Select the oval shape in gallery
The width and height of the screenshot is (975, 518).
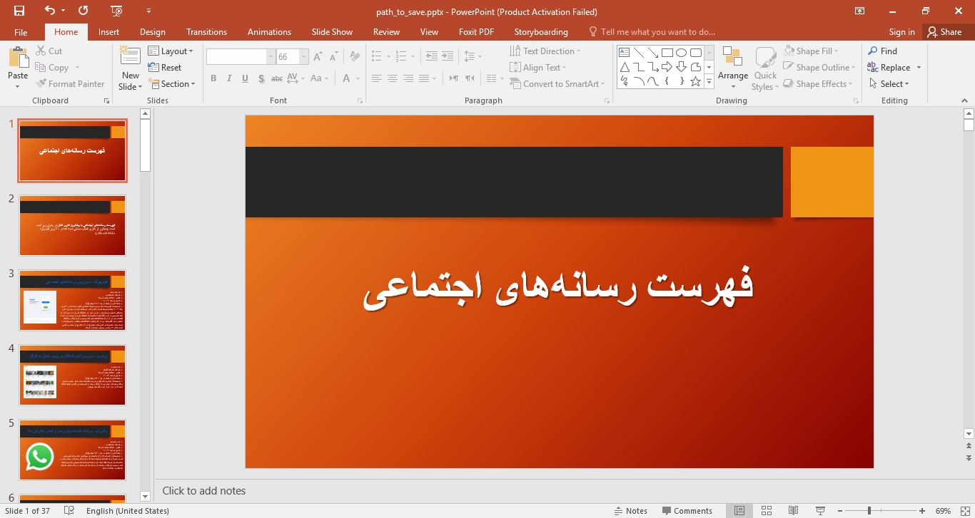[x=681, y=53]
